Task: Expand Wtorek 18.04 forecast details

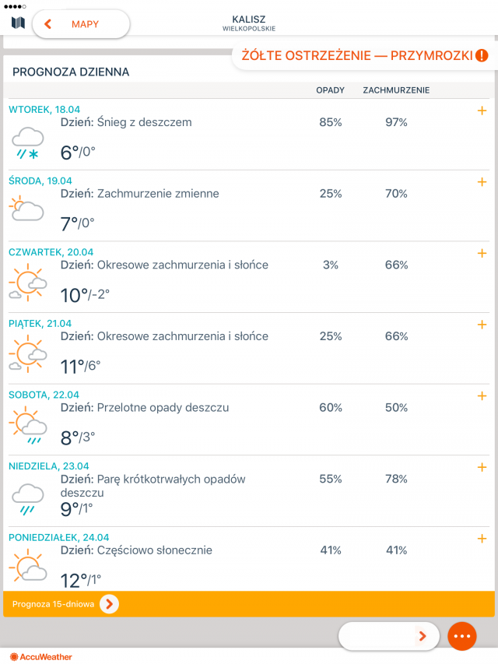Action: (482, 111)
